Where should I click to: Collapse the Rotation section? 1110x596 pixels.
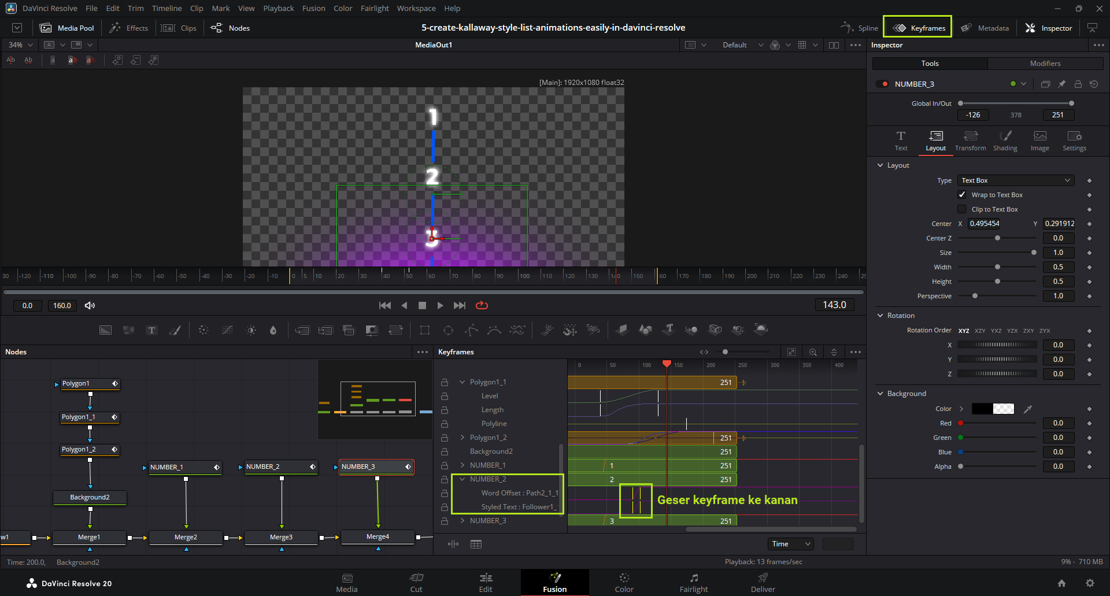click(880, 316)
